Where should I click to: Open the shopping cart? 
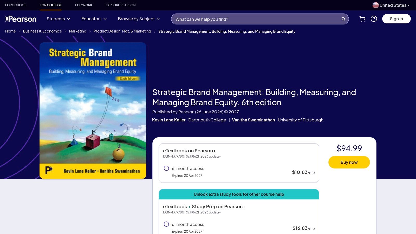(x=362, y=19)
